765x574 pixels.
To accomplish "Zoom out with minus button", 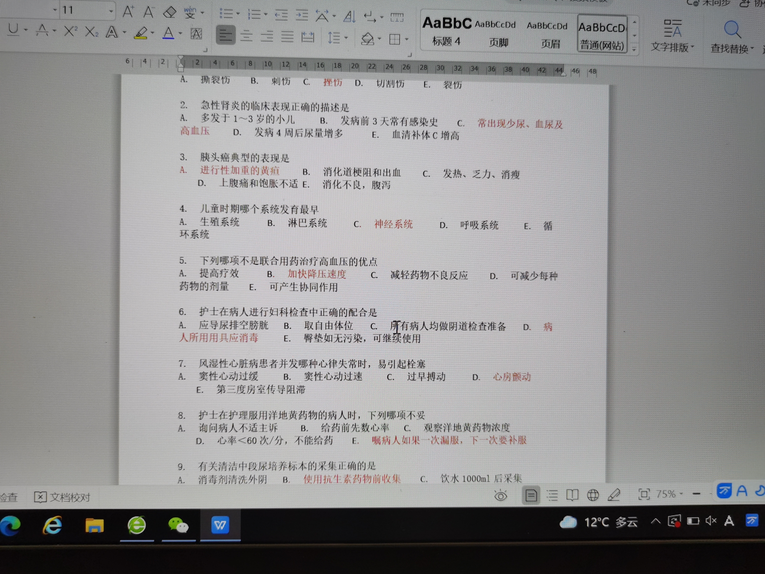I will point(697,494).
